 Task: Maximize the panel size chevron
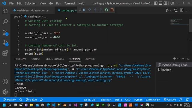click(183, 59)
